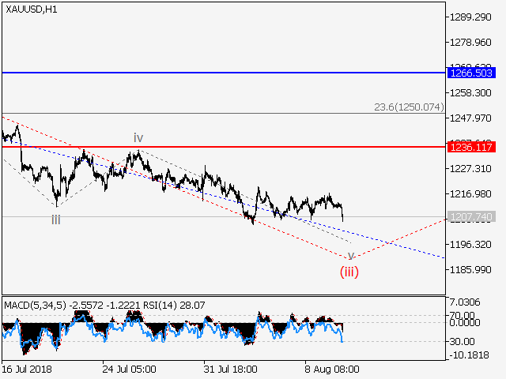Image resolution: width=506 pixels, height=379 pixels.
Task: Click the 8 Aug 08:00 time marker
Action: (x=334, y=369)
